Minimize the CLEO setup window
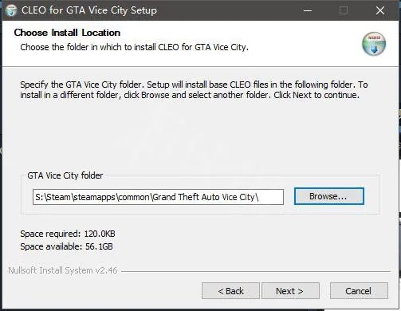 [308, 10]
